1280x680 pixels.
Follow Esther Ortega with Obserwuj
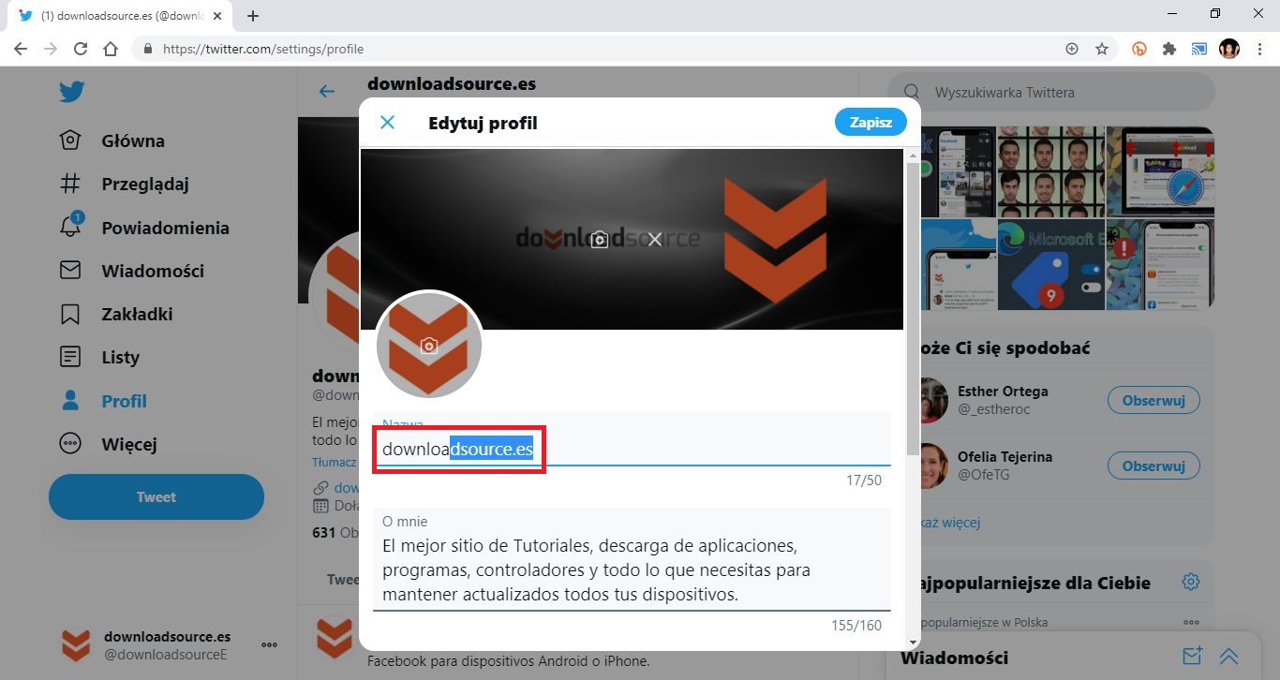1153,400
